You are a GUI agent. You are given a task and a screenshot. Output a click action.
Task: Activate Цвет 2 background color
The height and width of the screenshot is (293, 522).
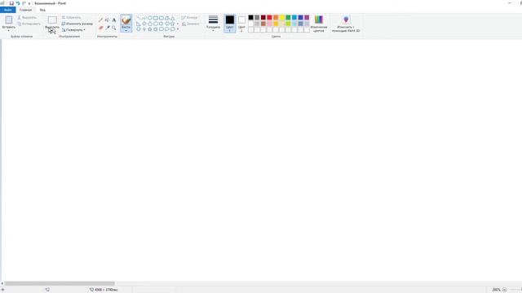point(241,24)
